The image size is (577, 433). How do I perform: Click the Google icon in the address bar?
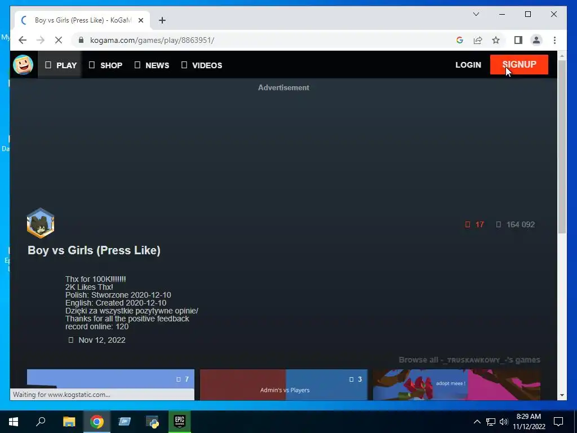460,40
